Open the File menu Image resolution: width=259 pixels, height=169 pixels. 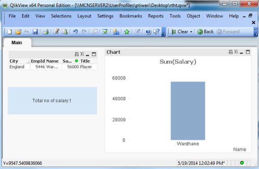coord(12,16)
